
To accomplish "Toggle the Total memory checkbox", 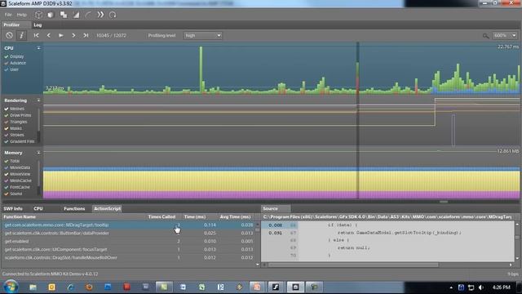I will click(7, 161).
